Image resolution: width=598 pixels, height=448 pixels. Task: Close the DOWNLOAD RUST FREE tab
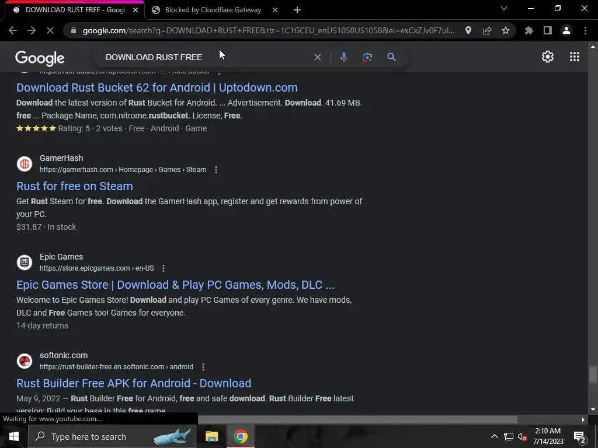[135, 10]
